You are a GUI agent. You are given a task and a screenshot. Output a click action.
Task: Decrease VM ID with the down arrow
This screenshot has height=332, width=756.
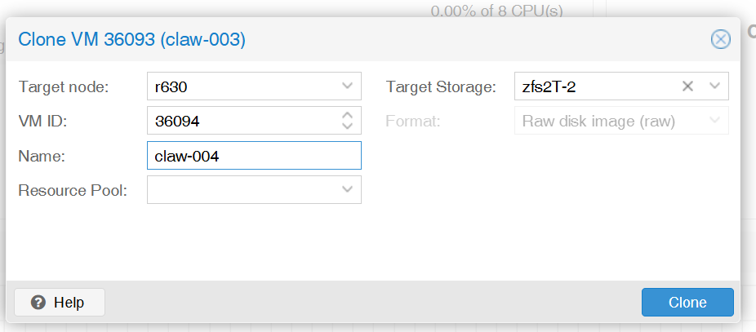(x=347, y=127)
